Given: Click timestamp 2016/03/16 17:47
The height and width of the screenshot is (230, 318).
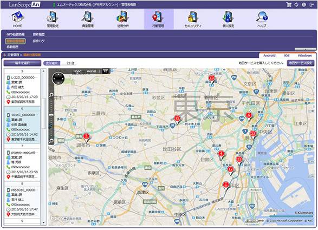Looking at the screenshot, I should (24, 209).
